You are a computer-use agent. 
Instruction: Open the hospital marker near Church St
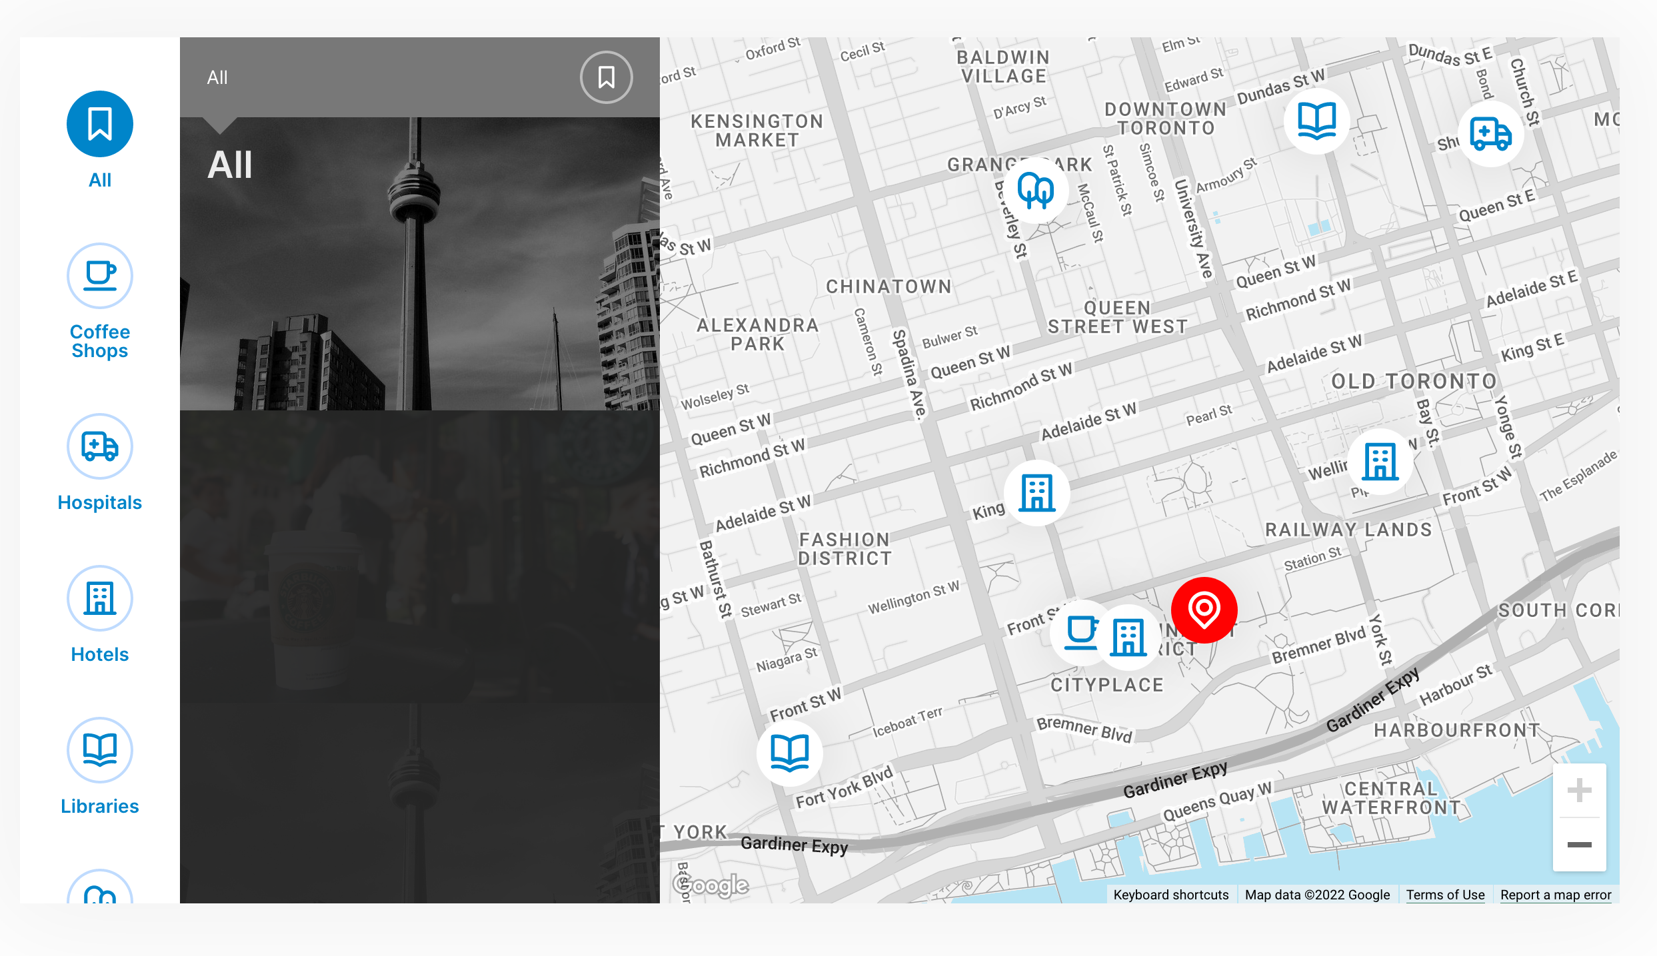coord(1490,134)
